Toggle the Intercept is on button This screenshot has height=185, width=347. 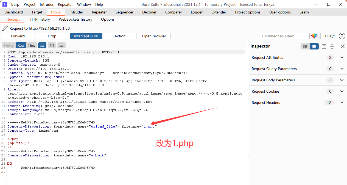86,36
